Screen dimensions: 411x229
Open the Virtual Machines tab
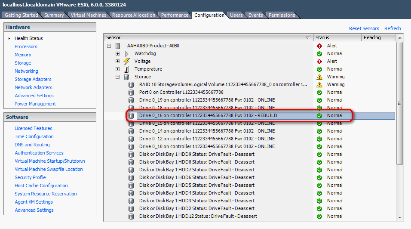tap(89, 15)
